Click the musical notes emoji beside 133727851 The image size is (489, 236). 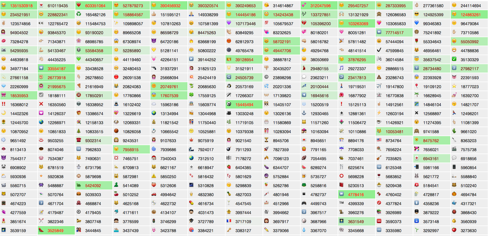coord(304,14)
